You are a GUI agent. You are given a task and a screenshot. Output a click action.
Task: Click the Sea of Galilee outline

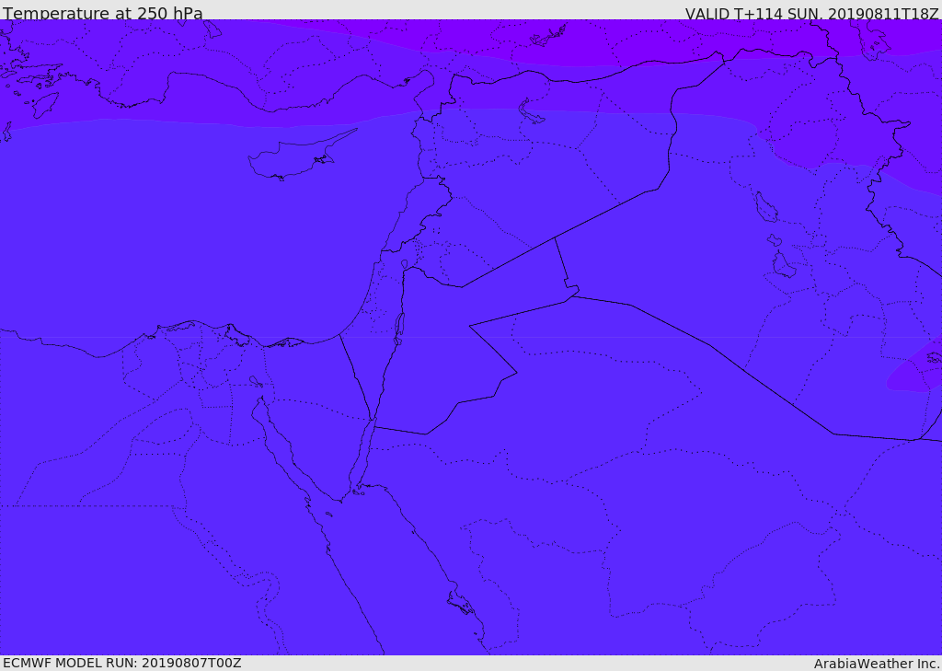[x=405, y=265]
